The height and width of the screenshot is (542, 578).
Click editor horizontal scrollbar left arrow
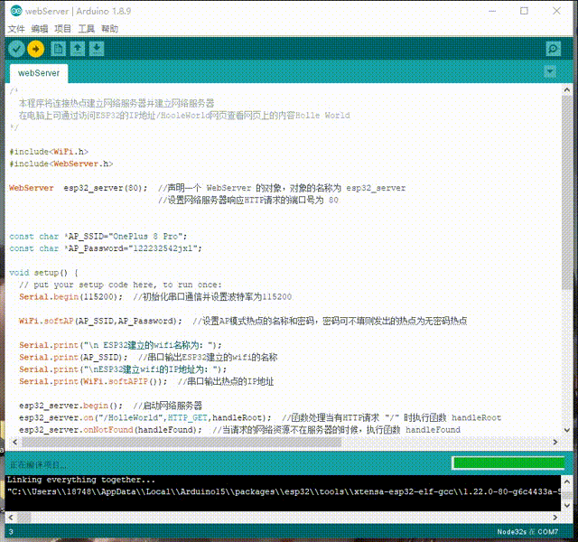[14, 442]
